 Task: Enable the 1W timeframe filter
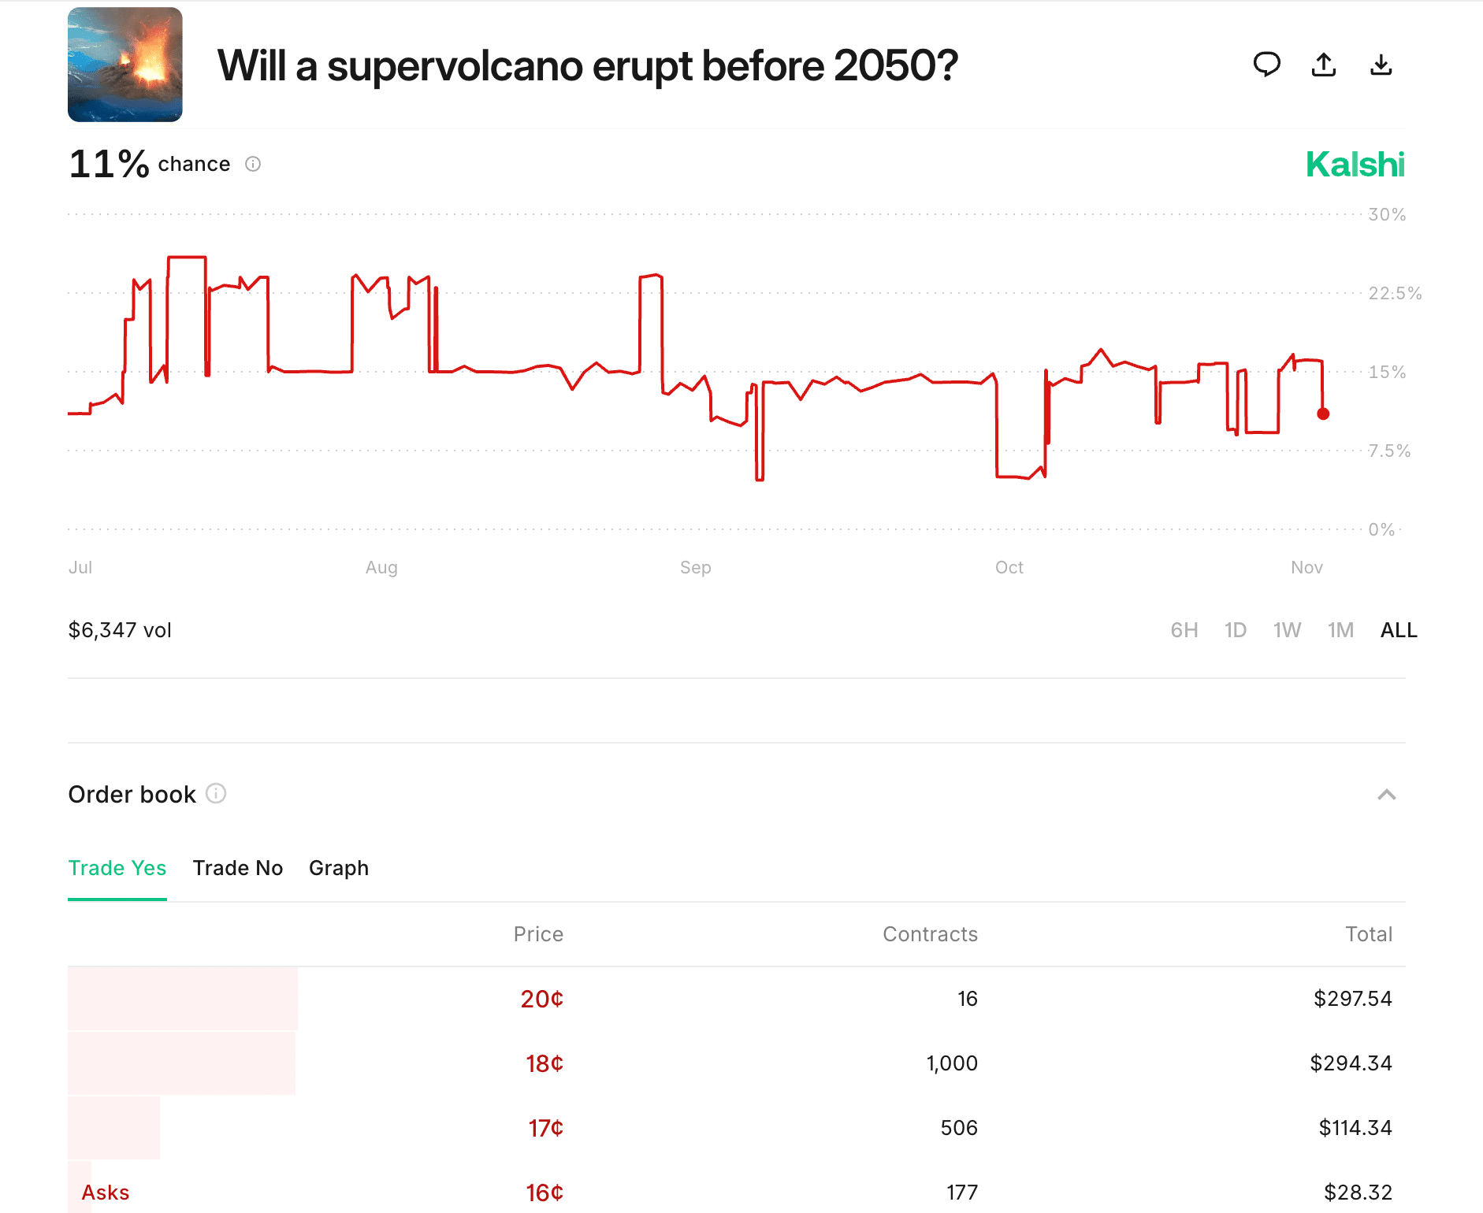(1288, 630)
